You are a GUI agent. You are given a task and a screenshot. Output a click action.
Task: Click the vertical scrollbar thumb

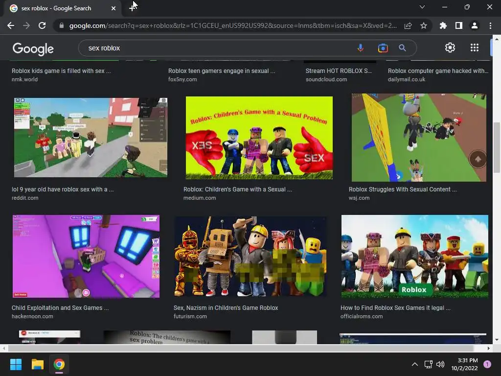point(497,147)
